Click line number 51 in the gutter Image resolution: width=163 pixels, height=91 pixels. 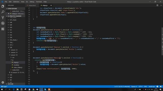tap(29, 60)
